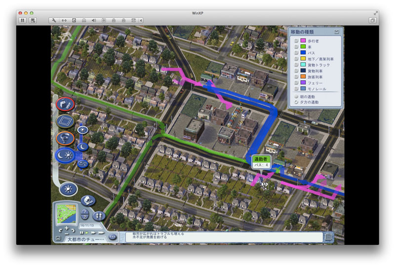The height and width of the screenshot is (267, 395).
Task: Zoom out with the minus button
Action: pos(67,233)
